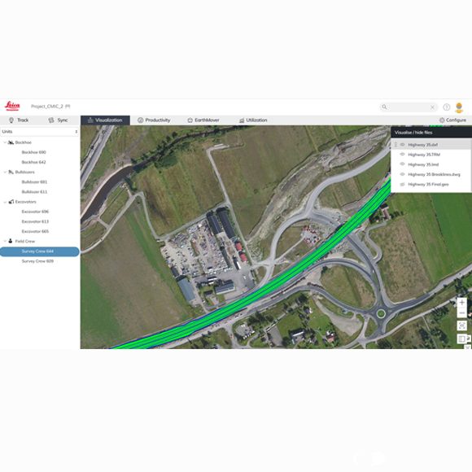The height and width of the screenshot is (472, 472).
Task: Select Survey Crew 609 in list
Action: point(37,261)
